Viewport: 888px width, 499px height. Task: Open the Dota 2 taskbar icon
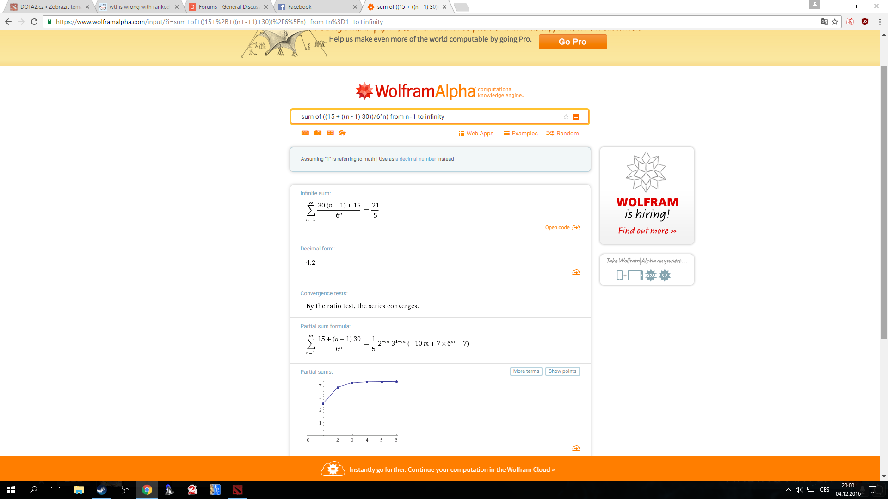pyautogui.click(x=237, y=490)
